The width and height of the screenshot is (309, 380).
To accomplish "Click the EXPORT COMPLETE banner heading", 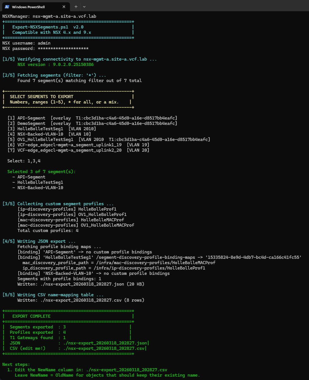I will point(31,316).
